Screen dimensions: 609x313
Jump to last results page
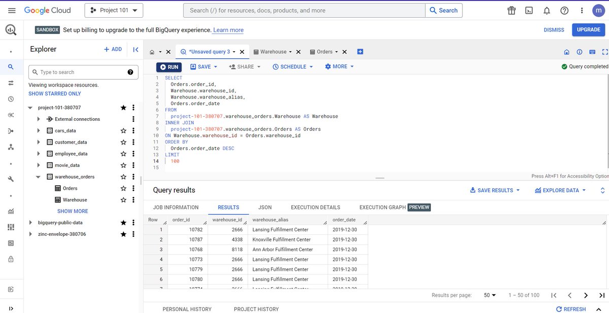click(x=602, y=295)
